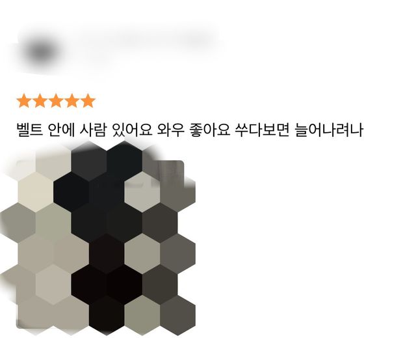Viewport: 416px width, 338px height.
Task: Click the word 벨트 in review
Action: (x=30, y=130)
